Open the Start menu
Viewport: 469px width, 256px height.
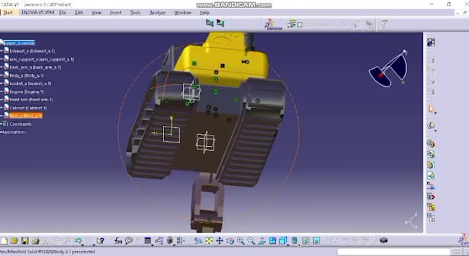point(8,12)
